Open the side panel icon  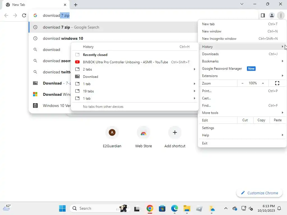click(263, 15)
